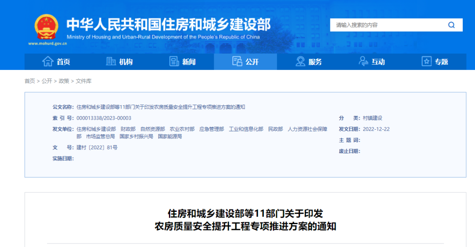The width and height of the screenshot is (475, 247).
Task: Open the 专题 navigation section
Action: (441, 62)
